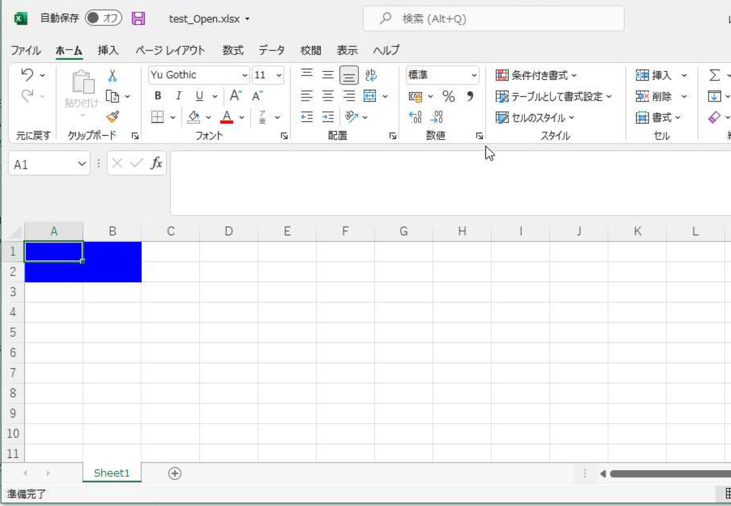Open the font group dialog launcher (フォント)
731x506 pixels.
pyautogui.click(x=284, y=136)
